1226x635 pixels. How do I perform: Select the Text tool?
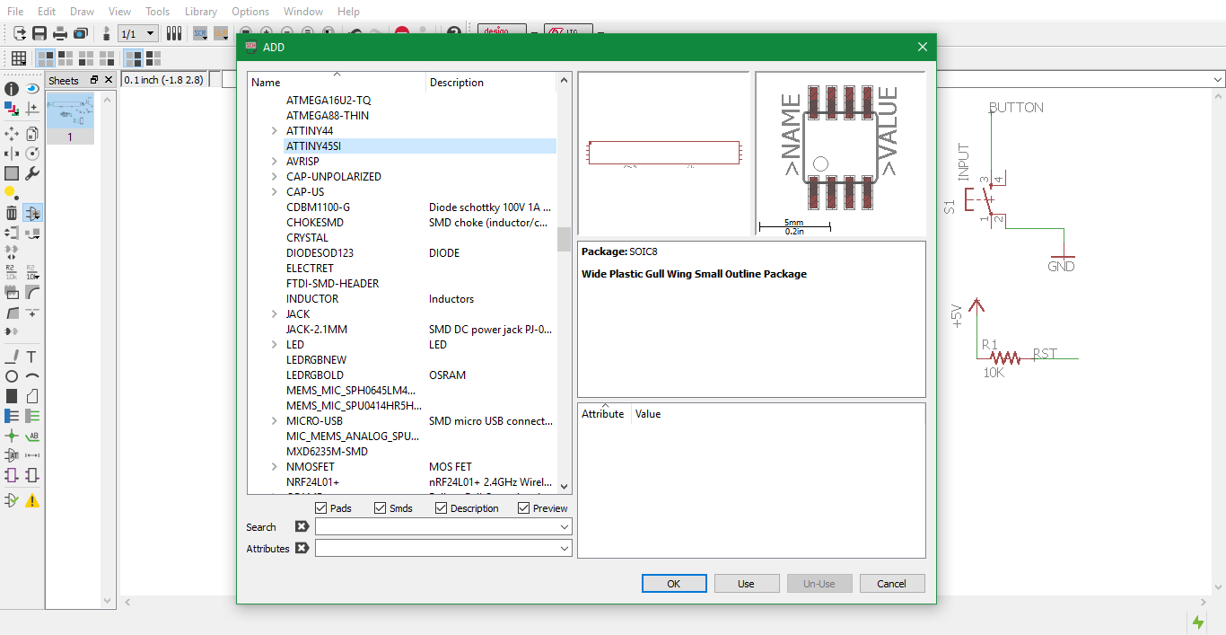click(x=32, y=357)
